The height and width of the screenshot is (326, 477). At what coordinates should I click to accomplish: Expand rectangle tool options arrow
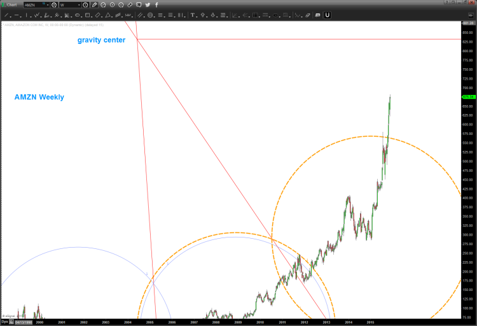92,17
